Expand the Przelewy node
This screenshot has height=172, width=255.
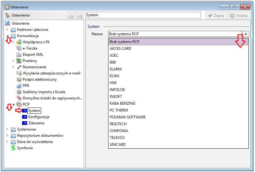point(13,61)
